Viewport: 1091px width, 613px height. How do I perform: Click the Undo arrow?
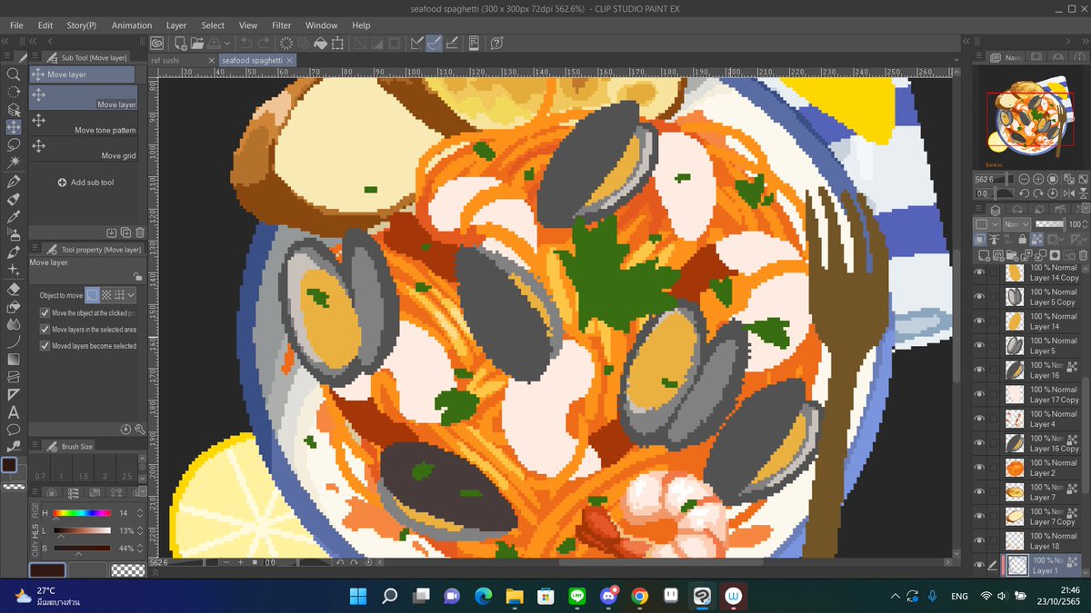click(x=245, y=43)
